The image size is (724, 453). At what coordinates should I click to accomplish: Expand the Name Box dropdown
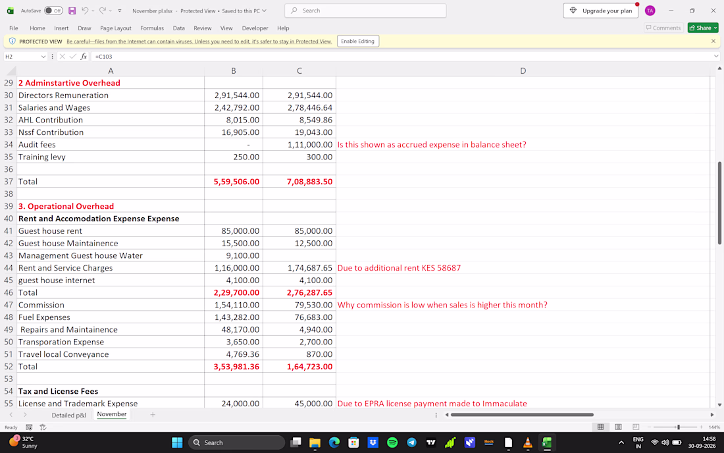pyautogui.click(x=43, y=57)
